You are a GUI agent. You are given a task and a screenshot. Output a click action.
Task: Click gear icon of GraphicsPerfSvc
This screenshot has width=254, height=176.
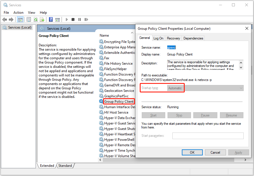101,96
